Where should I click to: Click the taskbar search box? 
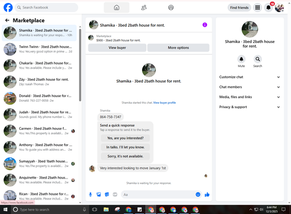tap(49, 209)
